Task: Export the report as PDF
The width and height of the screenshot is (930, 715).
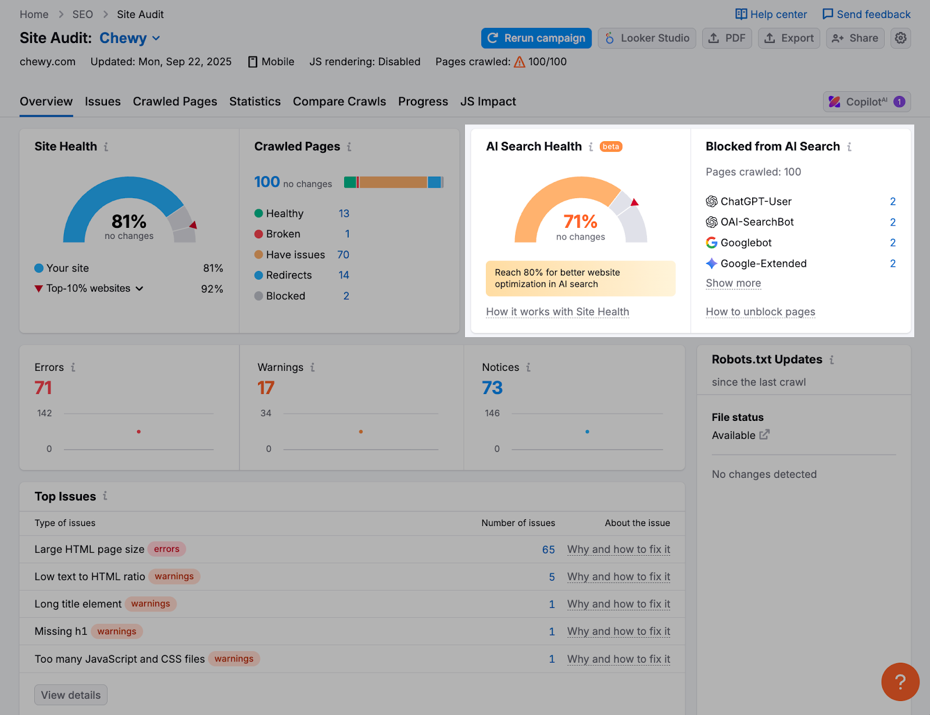Action: [727, 38]
